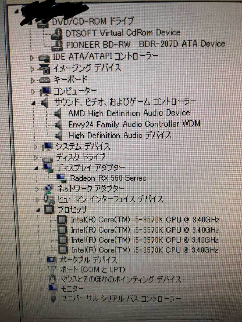This screenshot has width=242, height=322.
Task: Click the コンピューター monitor icon
Action: pos(45,91)
